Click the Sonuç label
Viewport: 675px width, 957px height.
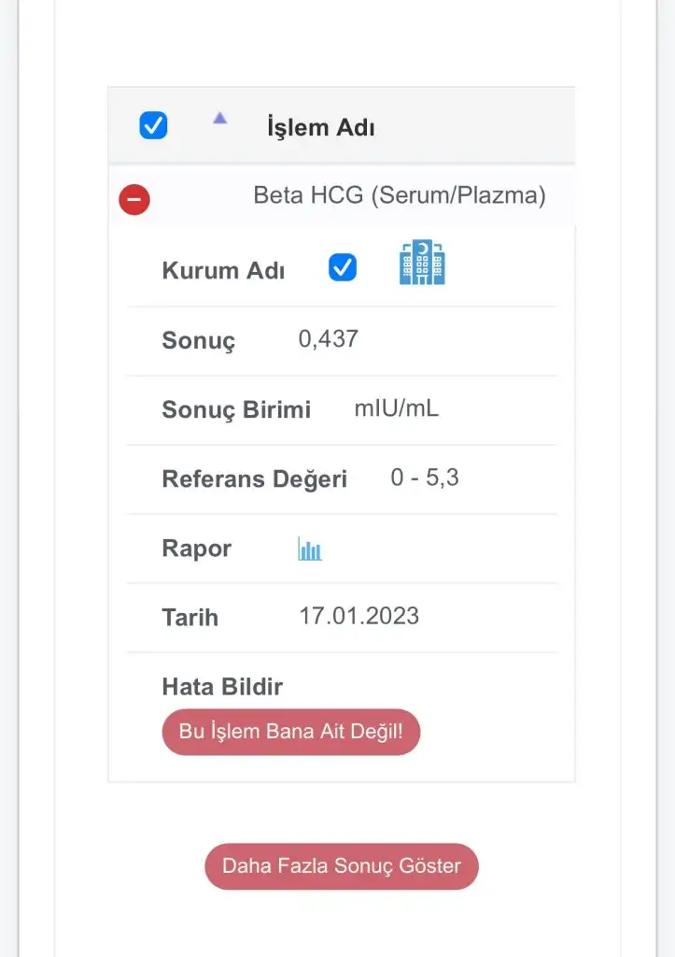[198, 340]
